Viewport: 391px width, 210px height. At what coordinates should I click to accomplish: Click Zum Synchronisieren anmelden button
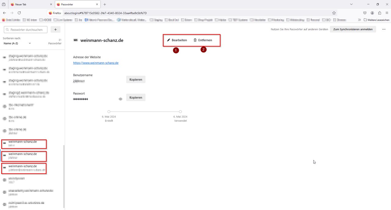tap(353, 29)
